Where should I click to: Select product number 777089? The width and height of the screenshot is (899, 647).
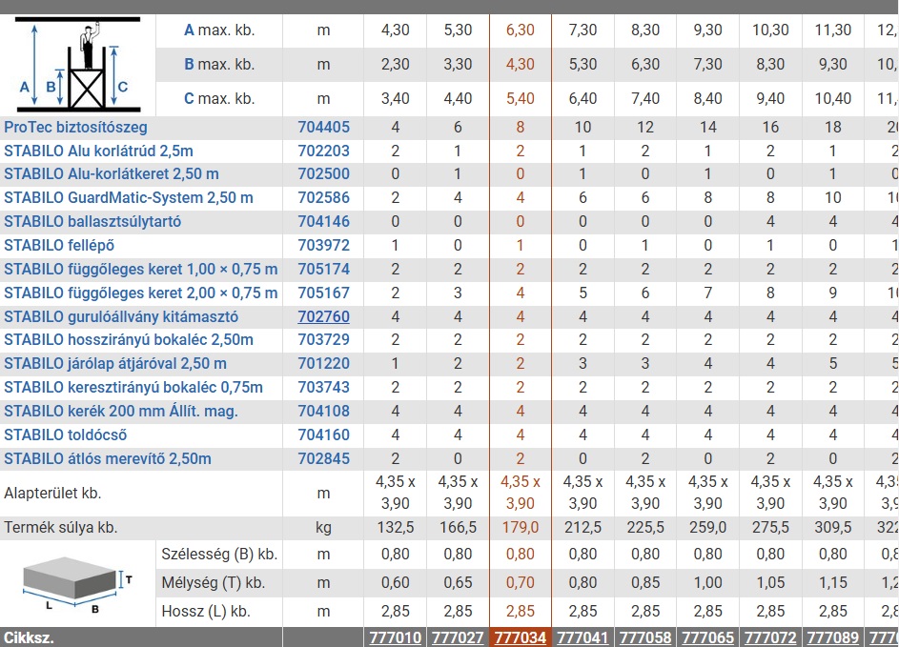click(832, 637)
